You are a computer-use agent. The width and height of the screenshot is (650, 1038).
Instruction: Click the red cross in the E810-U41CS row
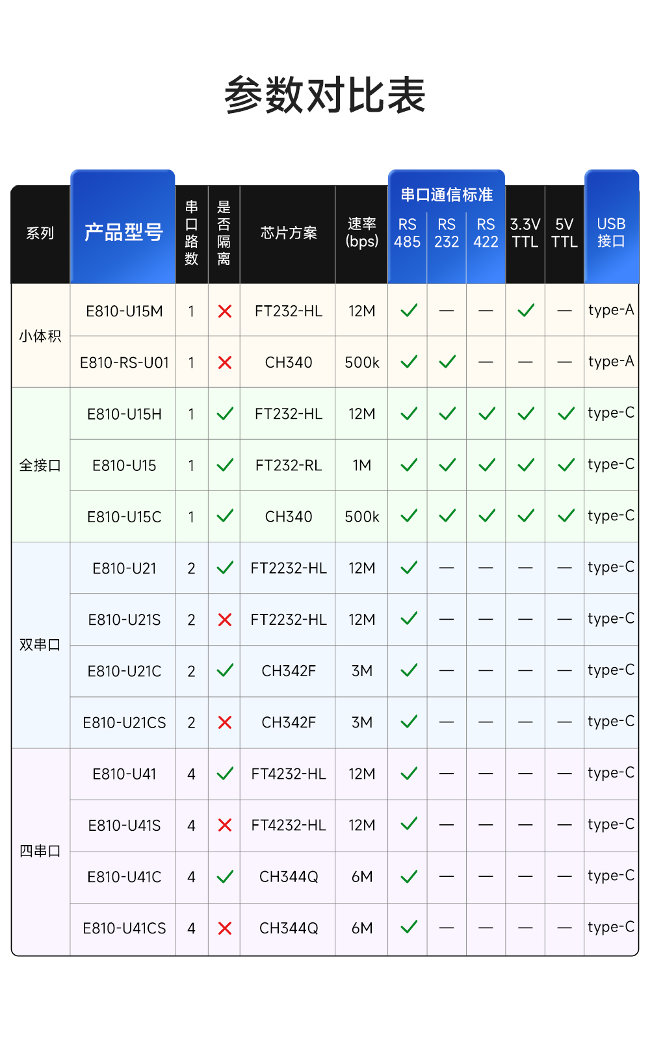point(225,928)
